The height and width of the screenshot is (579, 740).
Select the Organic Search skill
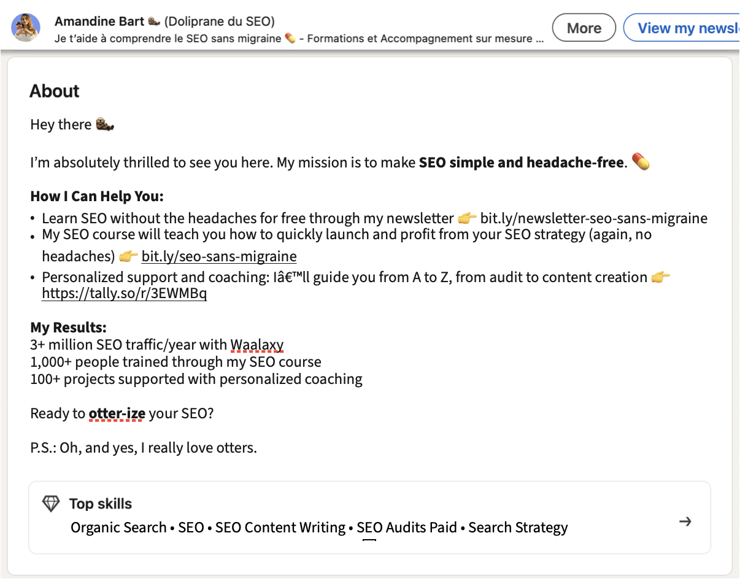click(x=118, y=527)
